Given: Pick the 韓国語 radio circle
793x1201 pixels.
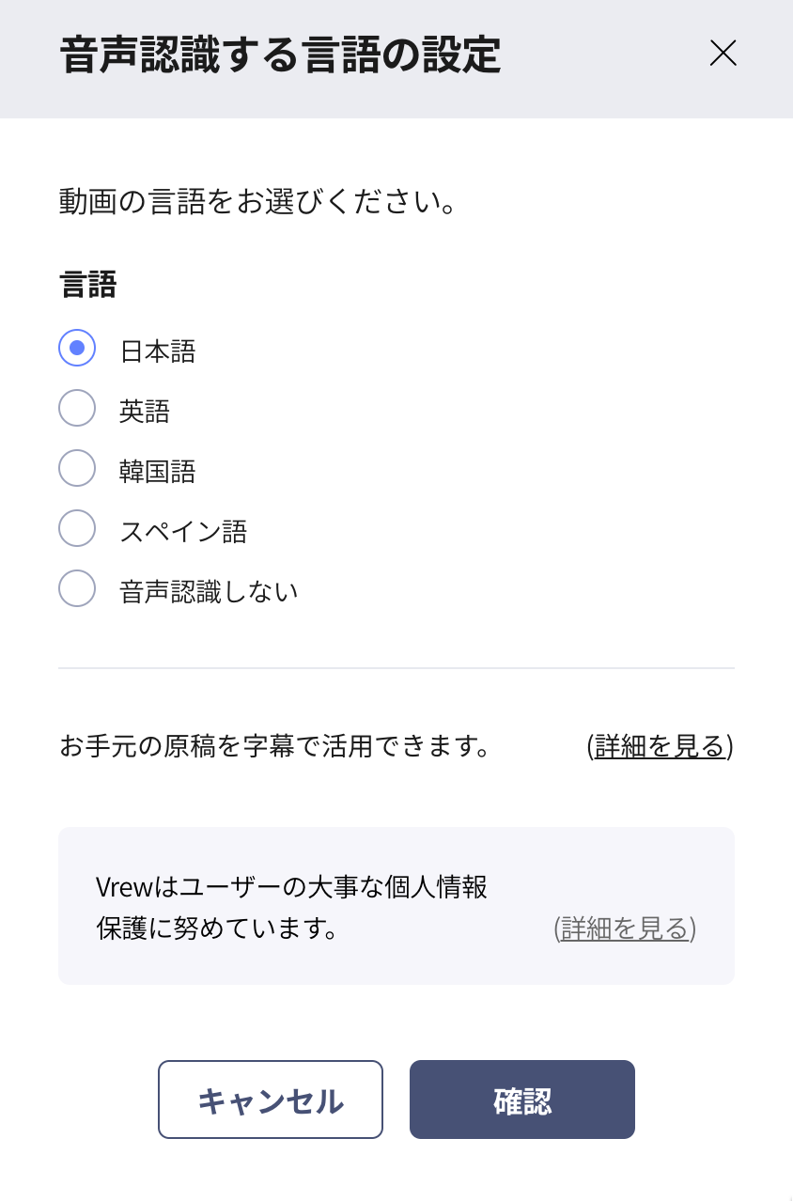Looking at the screenshot, I should point(77,468).
